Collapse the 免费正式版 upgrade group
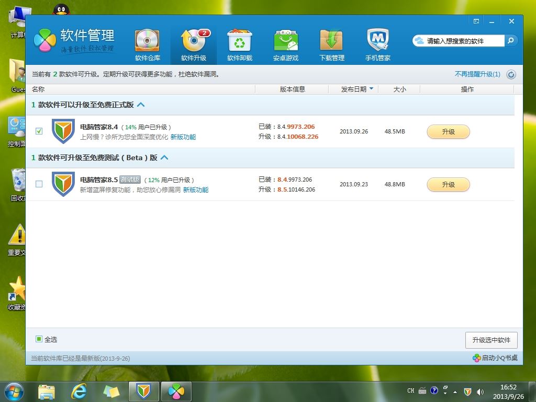The height and width of the screenshot is (402, 536). pyautogui.click(x=141, y=105)
